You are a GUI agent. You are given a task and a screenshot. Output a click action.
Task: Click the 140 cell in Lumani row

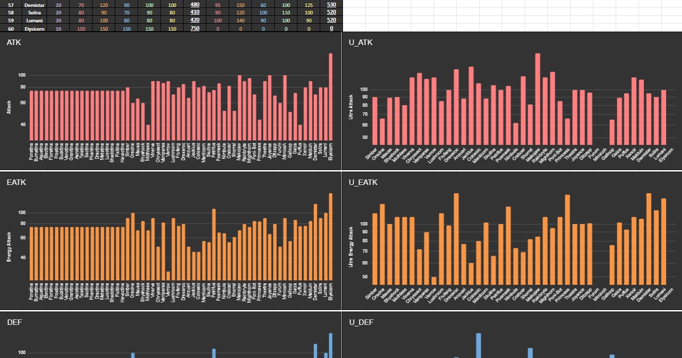(x=241, y=20)
